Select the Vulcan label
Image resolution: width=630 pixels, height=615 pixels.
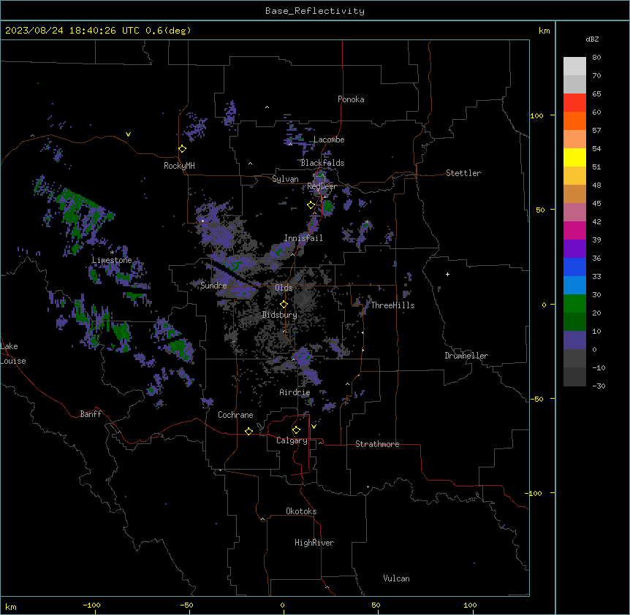click(x=396, y=578)
